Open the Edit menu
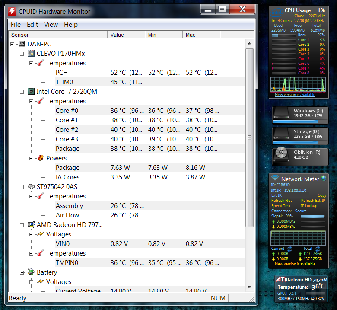This screenshot has height=310, width=337. pyautogui.click(x=32, y=25)
